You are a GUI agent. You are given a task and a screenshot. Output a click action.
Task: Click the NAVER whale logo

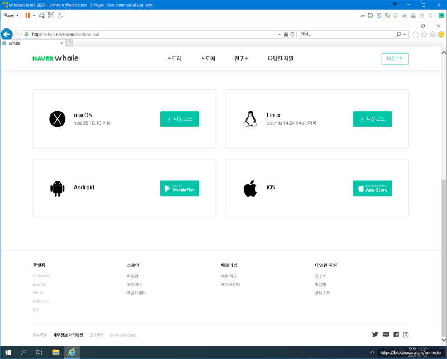pyautogui.click(x=55, y=58)
